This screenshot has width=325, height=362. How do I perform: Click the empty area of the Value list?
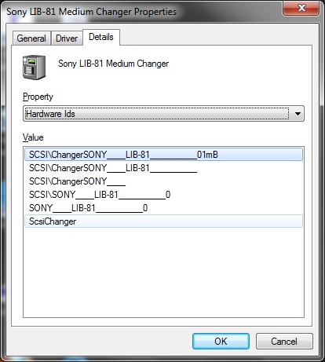[163, 272]
